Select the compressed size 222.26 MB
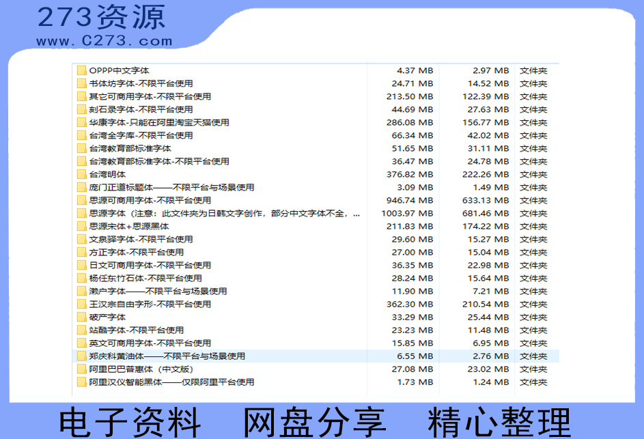Viewport: 644px width, 439px height. [x=486, y=174]
